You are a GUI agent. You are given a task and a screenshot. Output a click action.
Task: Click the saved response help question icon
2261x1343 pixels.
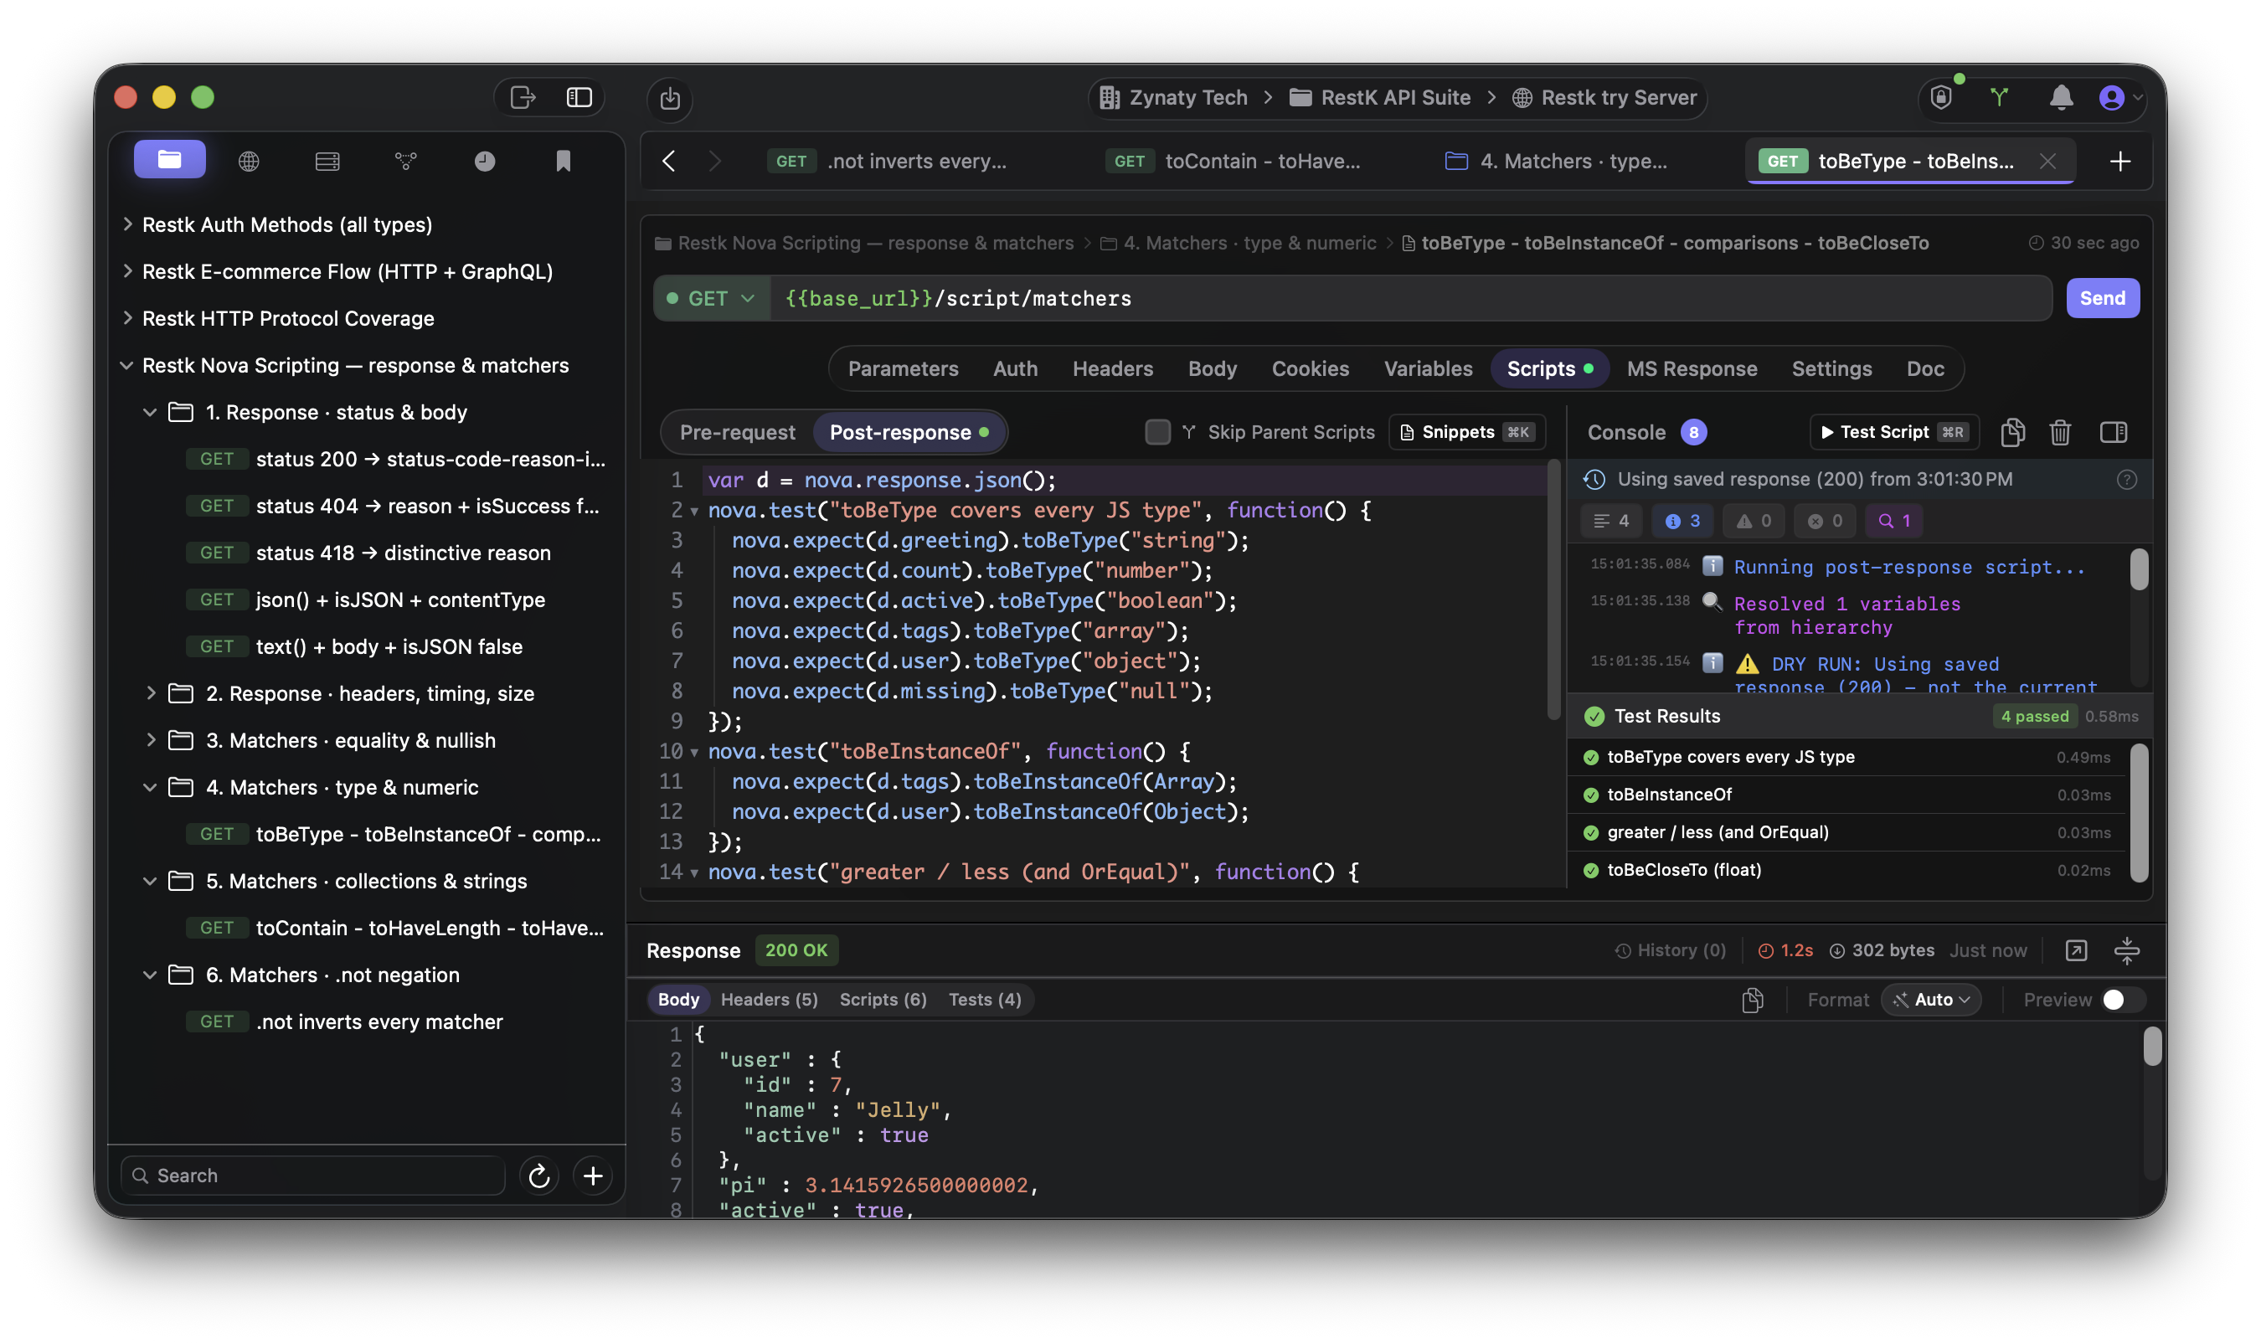click(2127, 479)
